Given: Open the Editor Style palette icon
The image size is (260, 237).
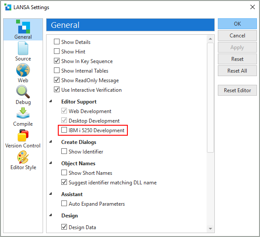Looking at the screenshot, I should (23, 157).
